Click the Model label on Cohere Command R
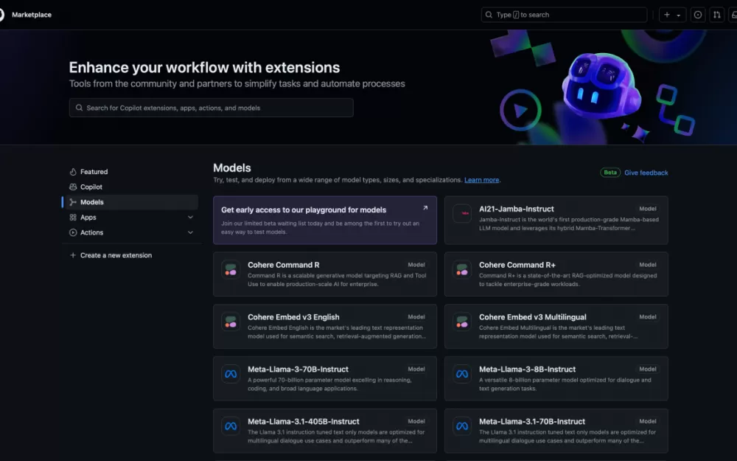Viewport: 737px width, 461px height. pyautogui.click(x=416, y=265)
